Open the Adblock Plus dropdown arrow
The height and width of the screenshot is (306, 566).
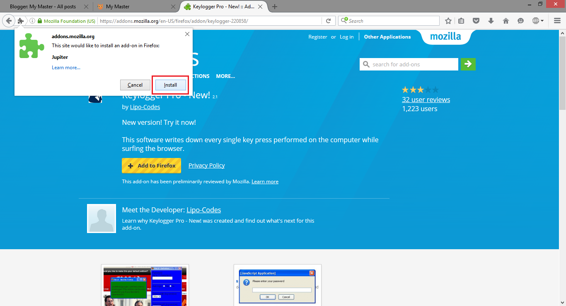tap(542, 21)
